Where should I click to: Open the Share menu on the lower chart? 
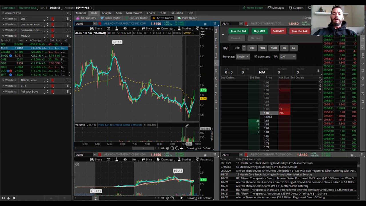[x=96, y=160]
